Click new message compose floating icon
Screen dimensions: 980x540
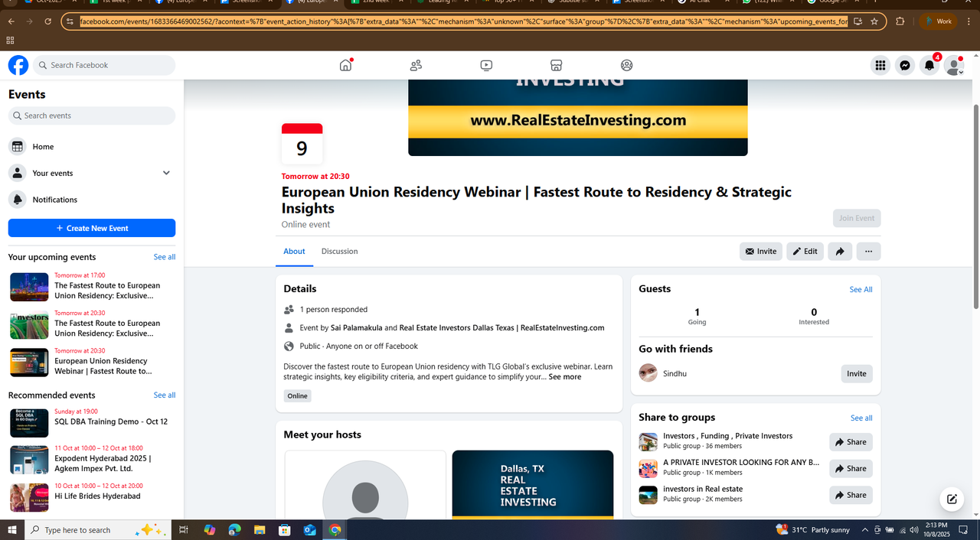tap(952, 499)
